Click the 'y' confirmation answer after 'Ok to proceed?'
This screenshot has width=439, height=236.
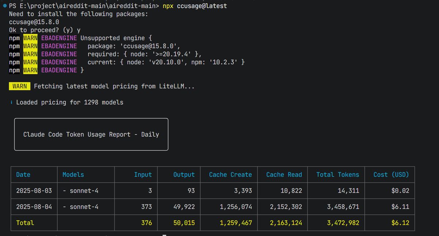tap(79, 30)
